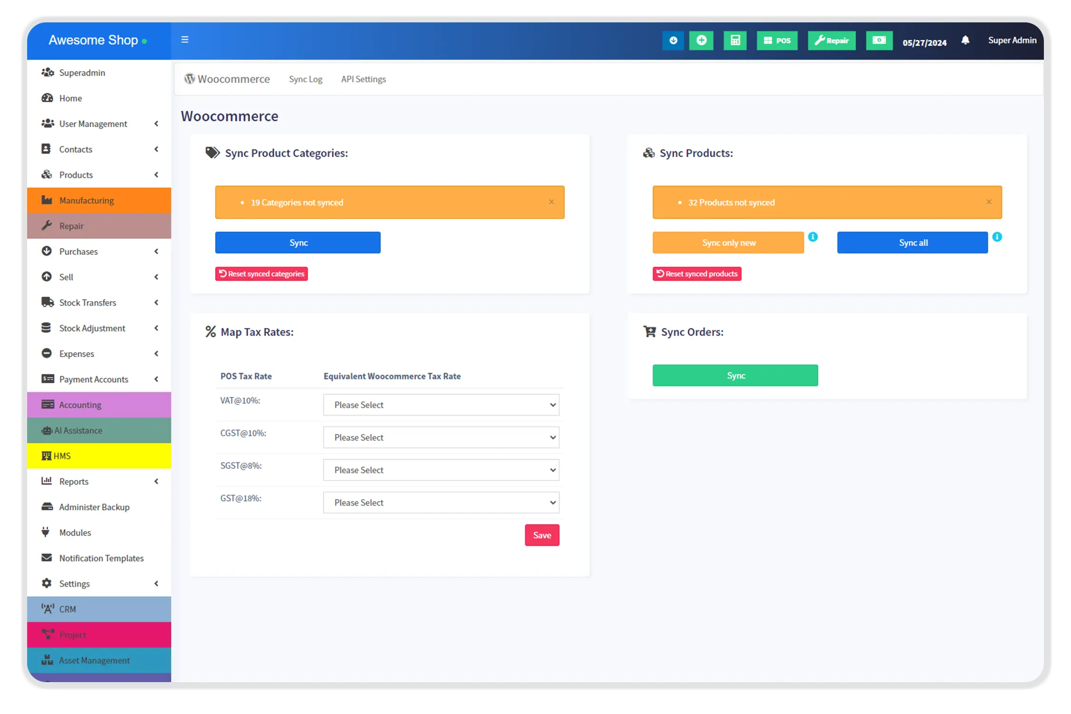The height and width of the screenshot is (714, 1071).
Task: Open CRM in the sidebar
Action: 99,609
